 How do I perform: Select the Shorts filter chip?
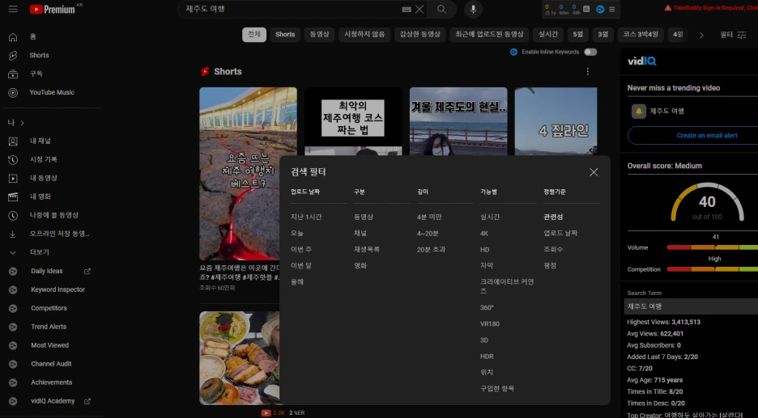[x=285, y=34]
